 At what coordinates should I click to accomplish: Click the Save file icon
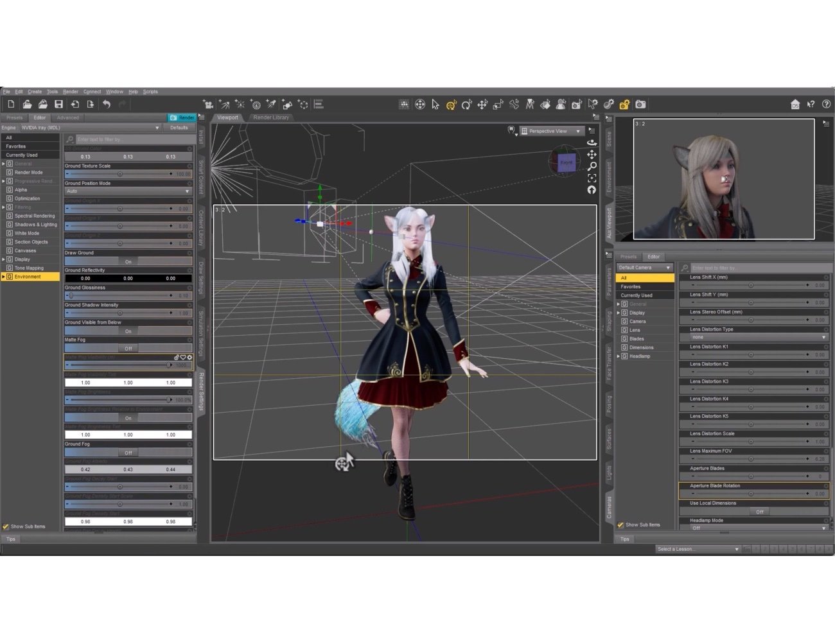pos(60,104)
